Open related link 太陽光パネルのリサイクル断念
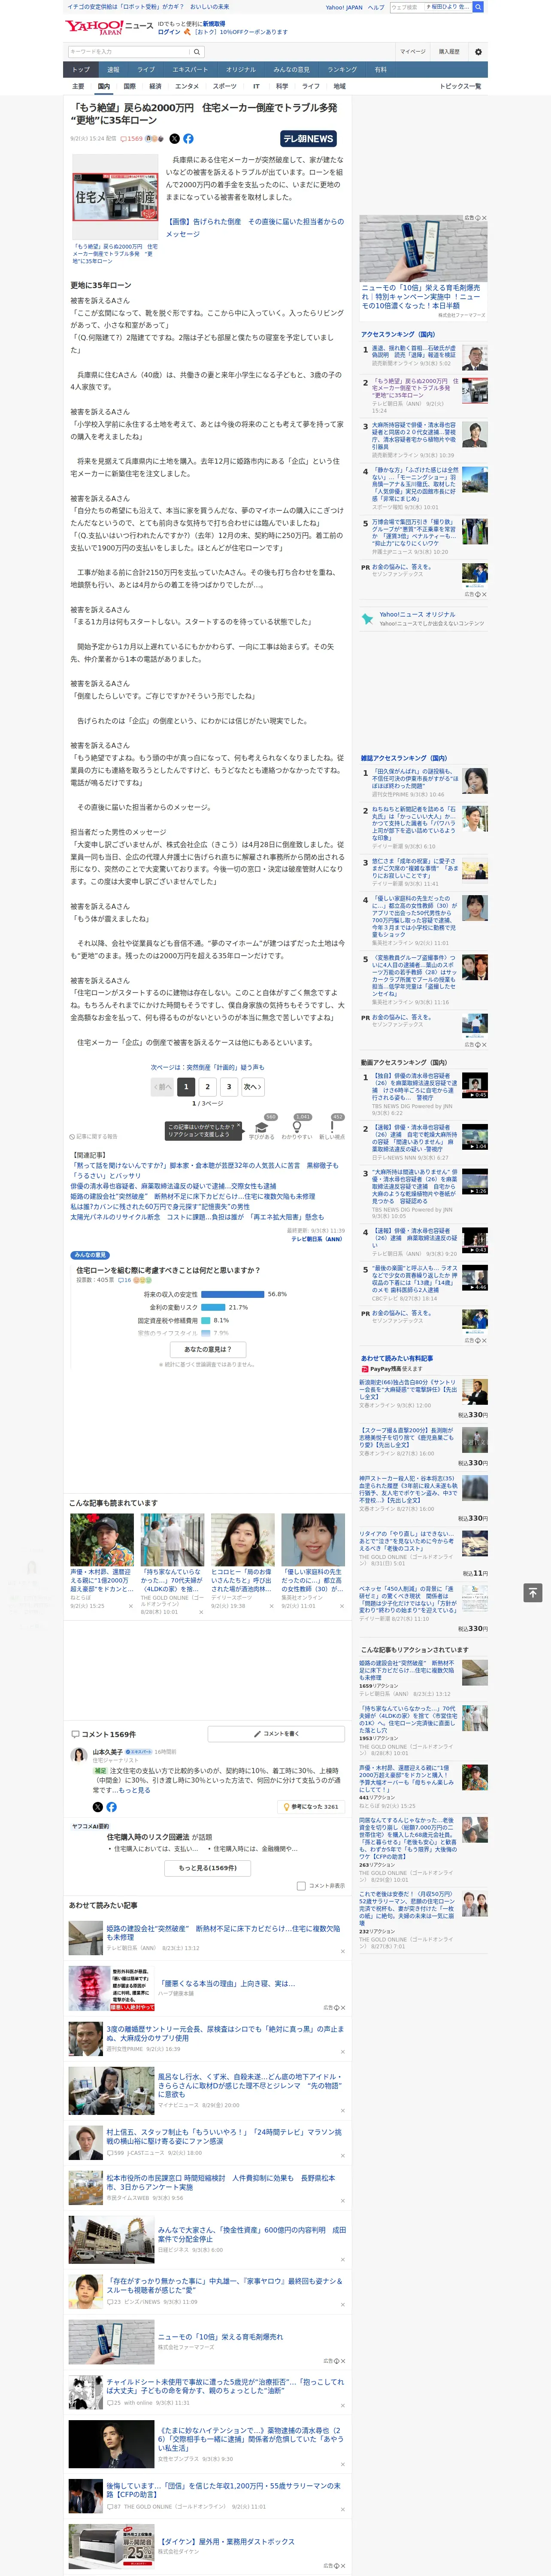This screenshot has height=2576, width=551. point(197,1217)
